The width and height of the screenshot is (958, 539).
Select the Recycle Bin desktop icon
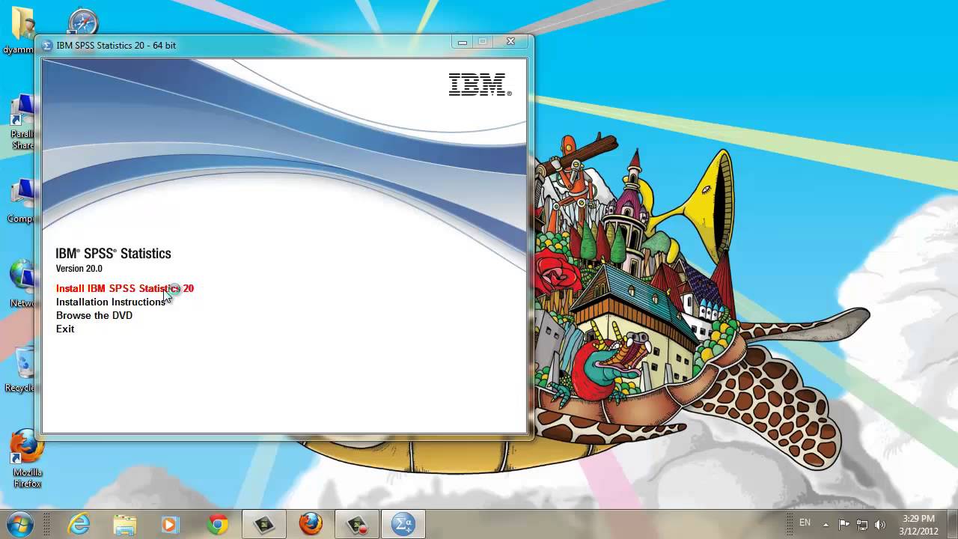pos(22,368)
